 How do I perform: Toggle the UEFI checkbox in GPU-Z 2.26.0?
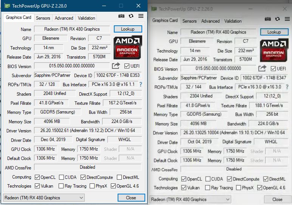[x=273, y=68]
